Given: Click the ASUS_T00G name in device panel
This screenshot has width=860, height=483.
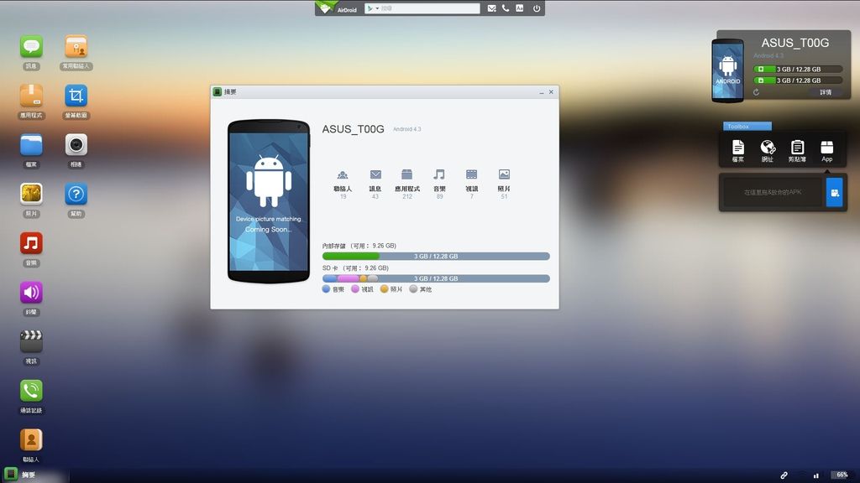Looking at the screenshot, I should pos(794,43).
